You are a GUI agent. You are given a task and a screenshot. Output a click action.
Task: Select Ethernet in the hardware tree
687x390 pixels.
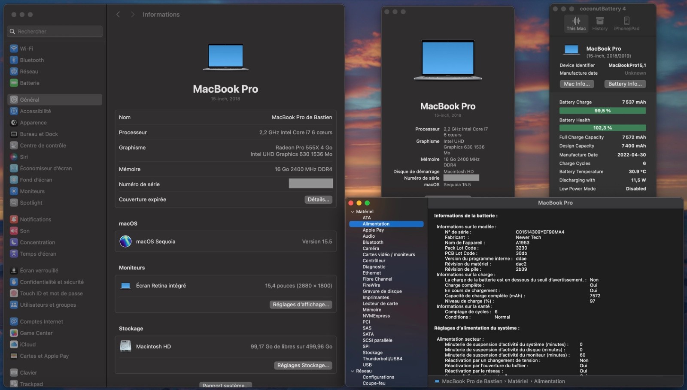click(371, 273)
